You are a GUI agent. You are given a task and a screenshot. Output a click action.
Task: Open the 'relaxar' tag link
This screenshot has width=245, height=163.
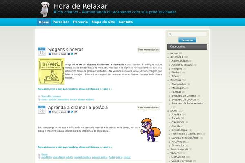[x=127, y=157]
